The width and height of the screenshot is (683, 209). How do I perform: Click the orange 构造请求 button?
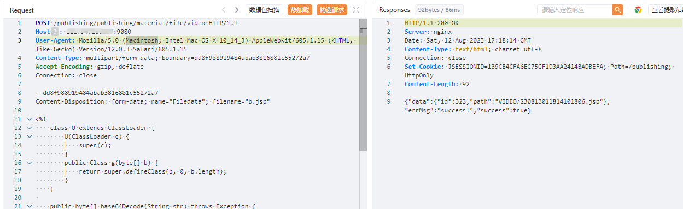pyautogui.click(x=332, y=10)
